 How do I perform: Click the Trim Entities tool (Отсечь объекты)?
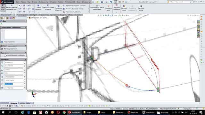(x=38, y=7)
